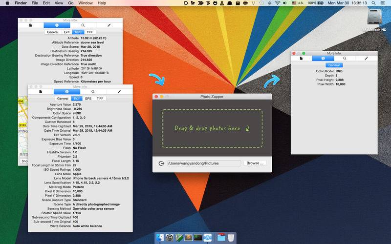
Task: Switch to TIFF tab in the GPS More Info window
Action: point(90,32)
